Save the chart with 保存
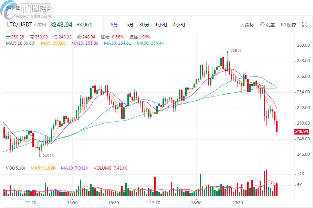This screenshot has width=313, height=208. click(x=289, y=25)
